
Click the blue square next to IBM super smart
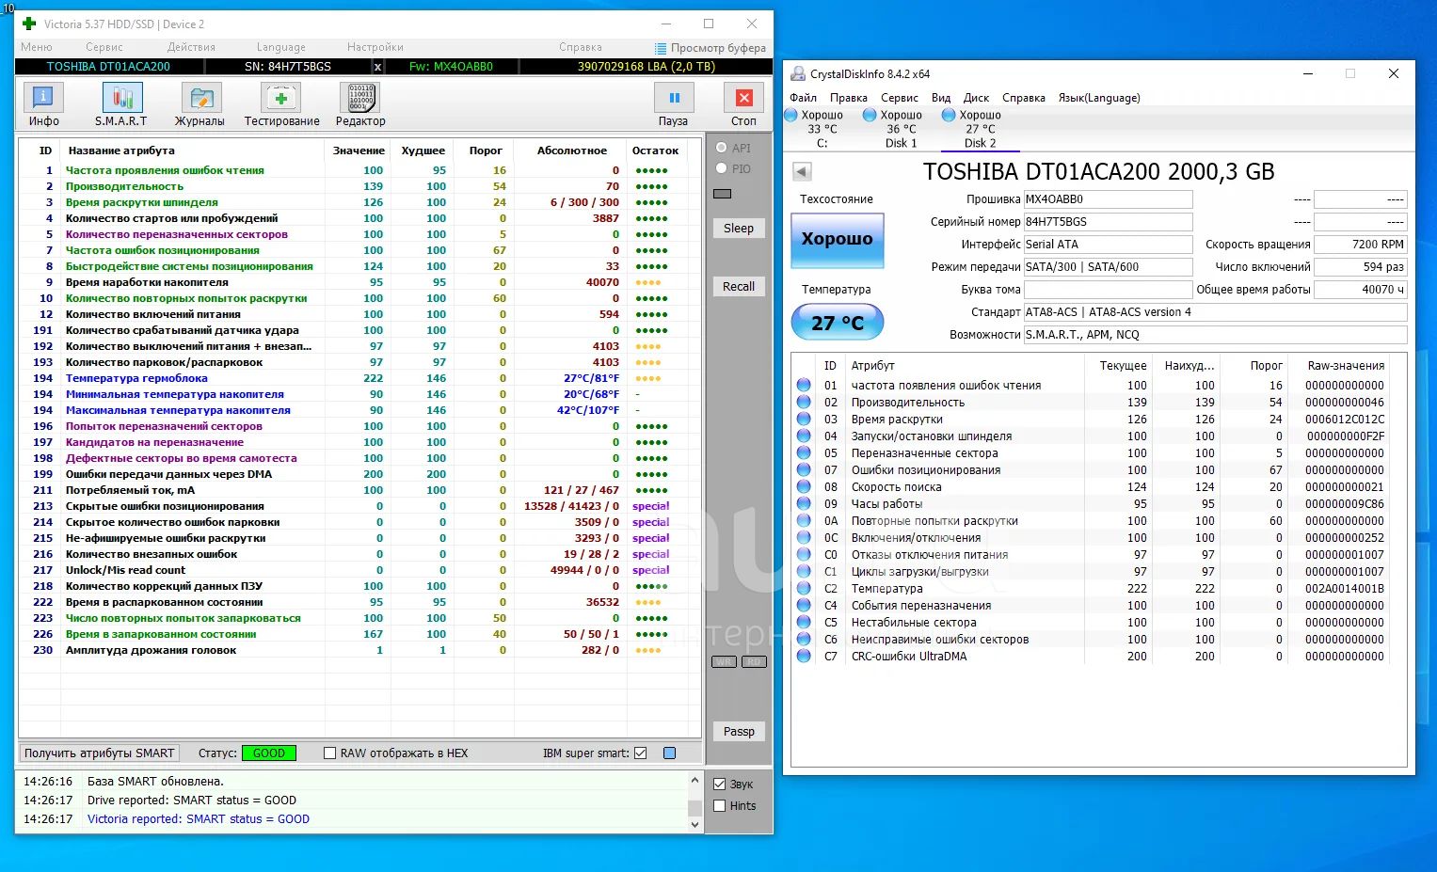coord(670,753)
